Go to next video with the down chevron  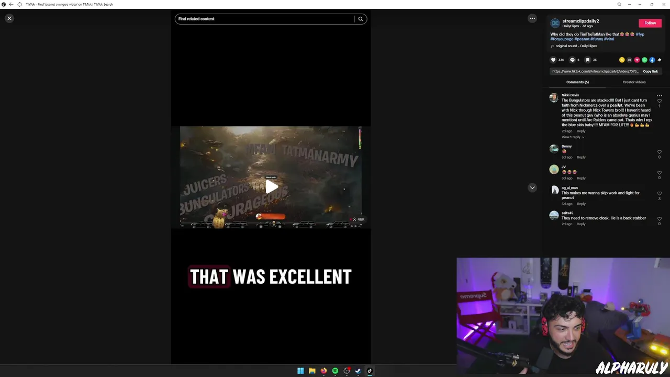click(532, 187)
